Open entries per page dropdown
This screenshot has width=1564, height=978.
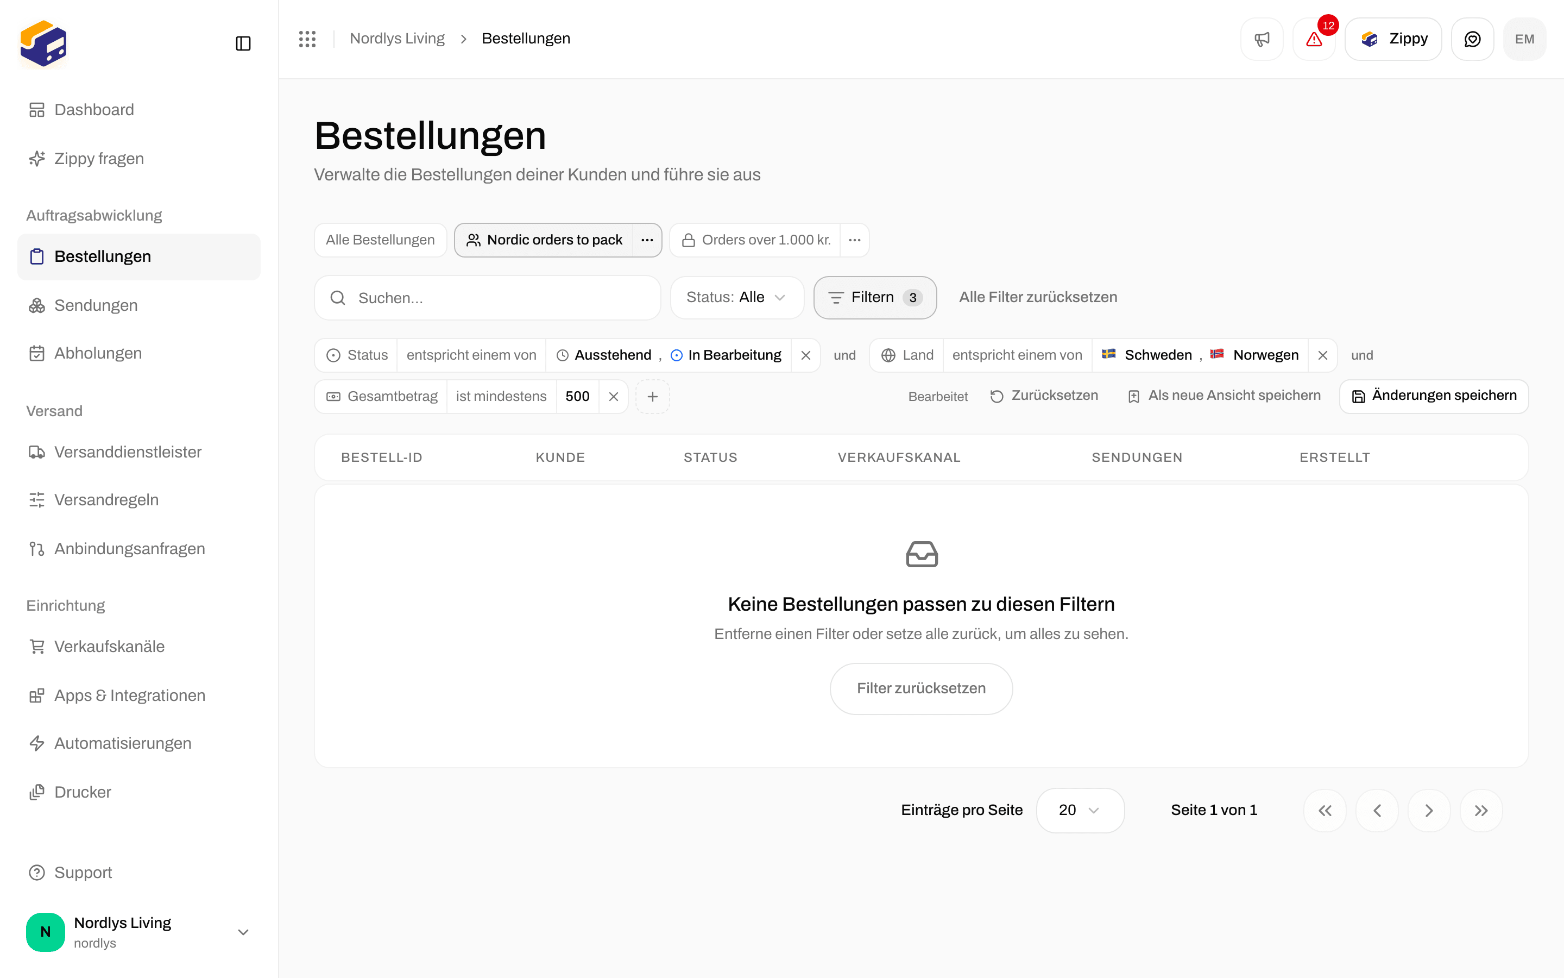click(1080, 811)
